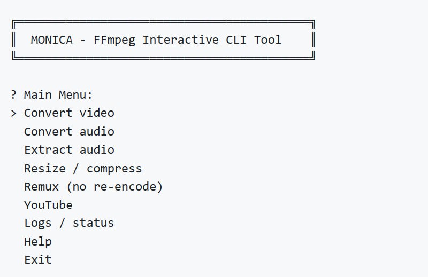This screenshot has width=428, height=277.
Task: Click the banner's bottom-right box corner
Action: [313, 56]
